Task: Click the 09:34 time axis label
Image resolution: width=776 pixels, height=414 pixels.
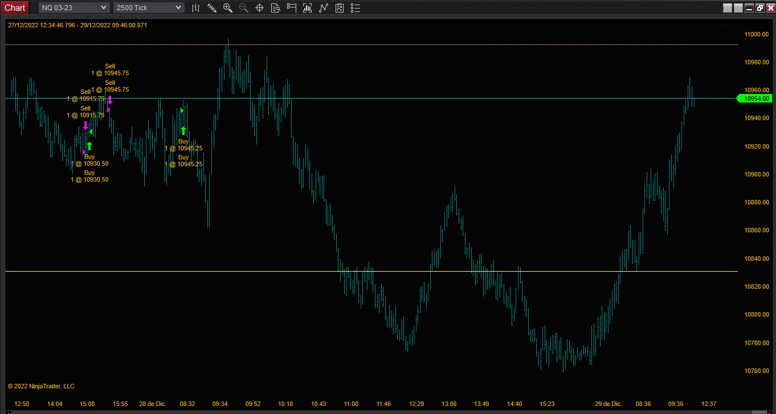Action: (x=220, y=404)
